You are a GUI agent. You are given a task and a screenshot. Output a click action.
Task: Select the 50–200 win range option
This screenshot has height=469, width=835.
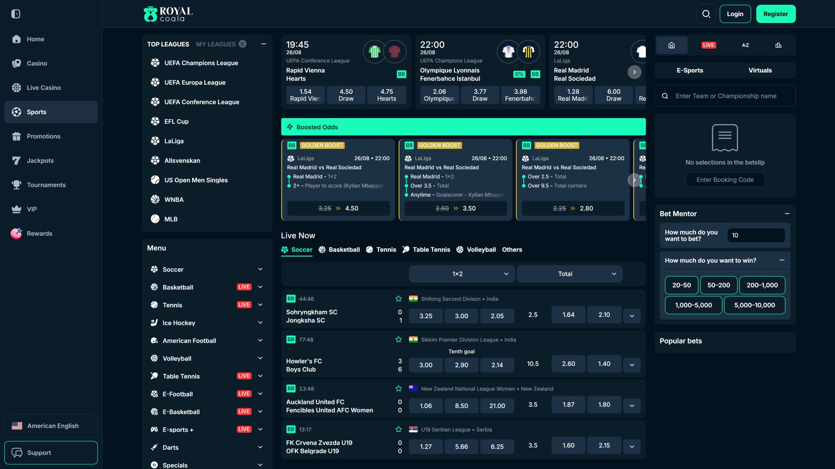[718, 285]
